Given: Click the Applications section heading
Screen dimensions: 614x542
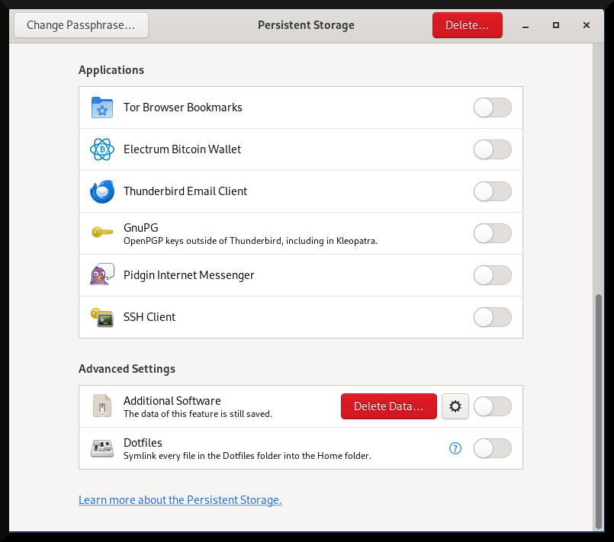Looking at the screenshot, I should coord(111,70).
